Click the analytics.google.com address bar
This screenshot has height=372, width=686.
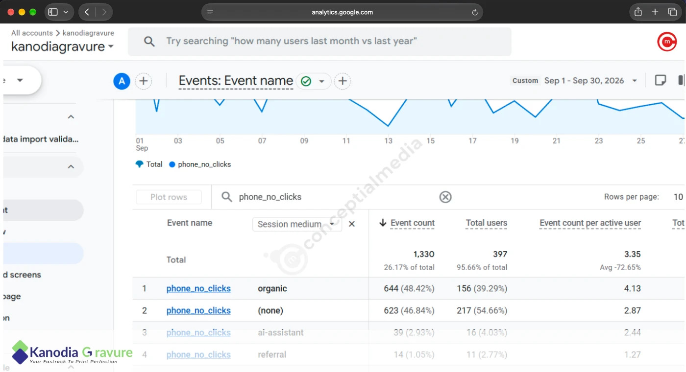click(x=342, y=12)
